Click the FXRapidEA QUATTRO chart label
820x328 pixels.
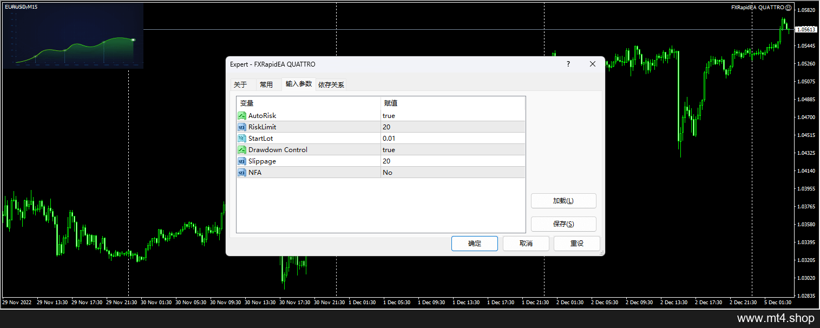pyautogui.click(x=757, y=8)
